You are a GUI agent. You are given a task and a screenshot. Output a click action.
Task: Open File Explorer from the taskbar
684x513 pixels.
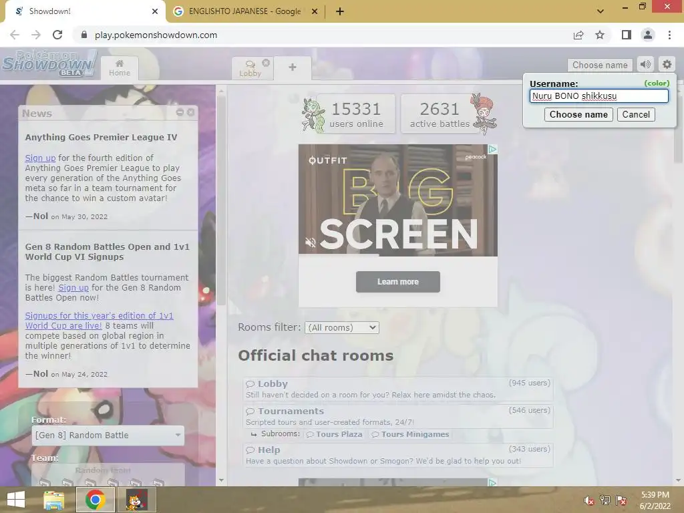[53, 500]
